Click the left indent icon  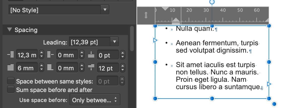coord(10,54)
